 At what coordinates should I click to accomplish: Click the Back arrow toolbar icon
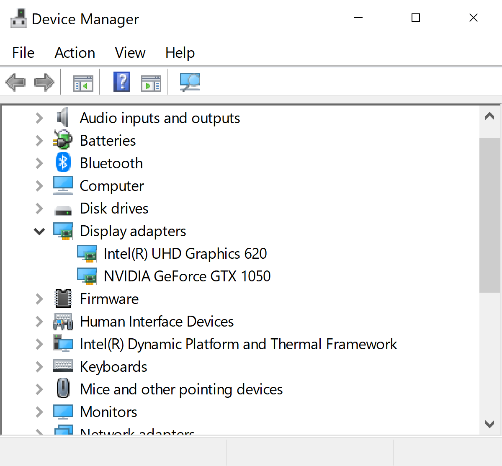coord(15,82)
